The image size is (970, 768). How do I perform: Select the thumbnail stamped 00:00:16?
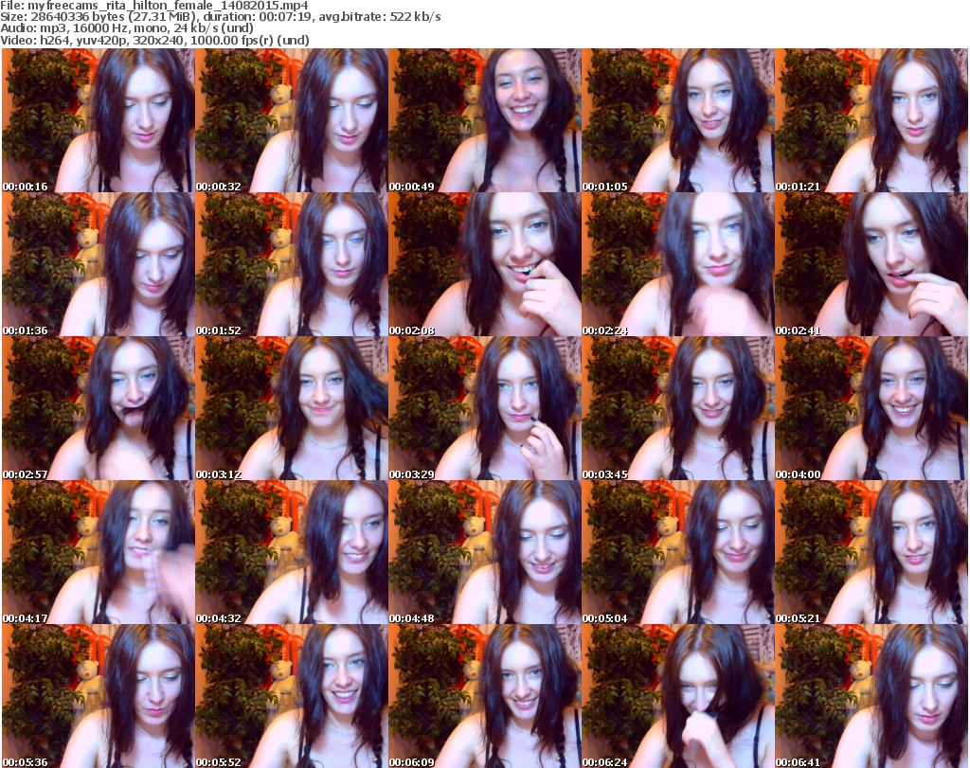(99, 120)
